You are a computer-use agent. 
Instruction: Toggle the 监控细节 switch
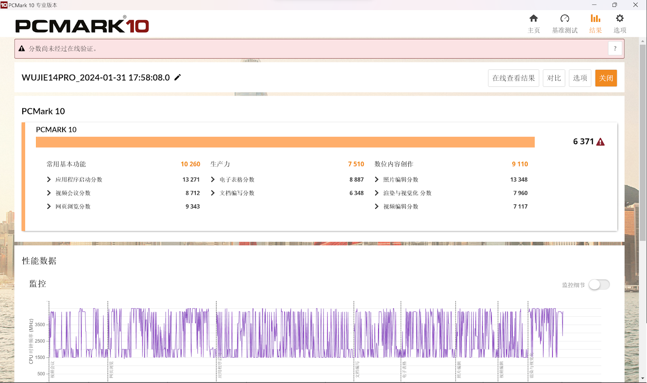click(x=599, y=285)
